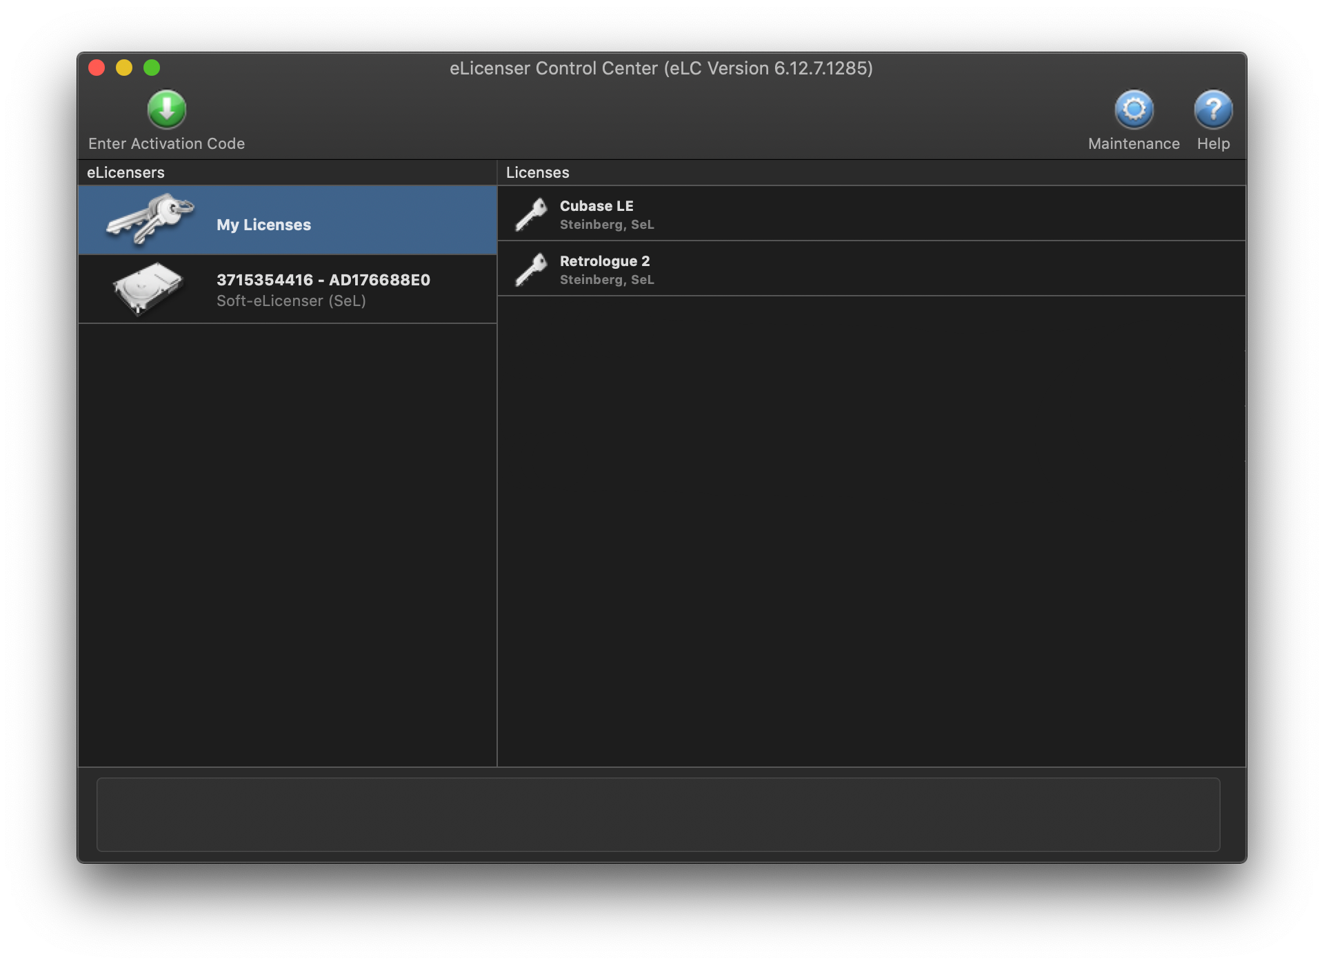Image resolution: width=1324 pixels, height=965 pixels.
Task: Click the Soft-eLicenser (SeL) subtitle
Action: (x=291, y=301)
